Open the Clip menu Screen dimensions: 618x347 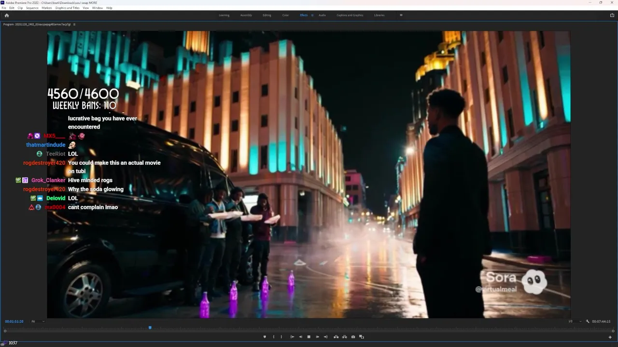coord(20,8)
